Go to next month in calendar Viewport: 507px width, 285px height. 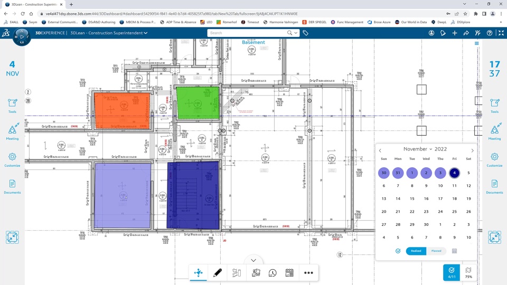472,150
